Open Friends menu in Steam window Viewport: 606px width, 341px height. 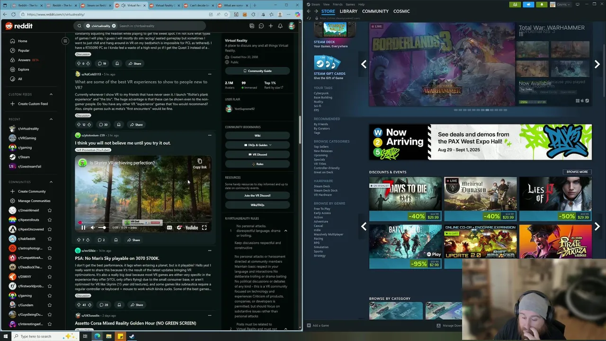pos(338,4)
